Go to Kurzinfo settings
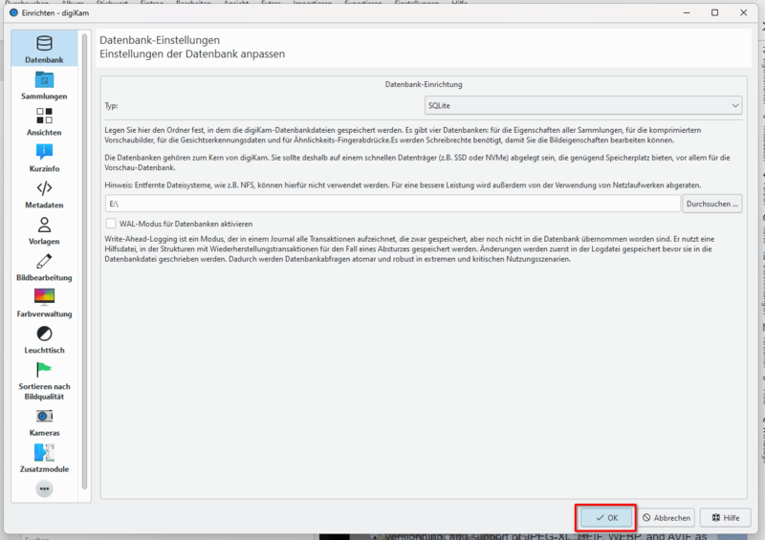765x540 pixels. (44, 158)
